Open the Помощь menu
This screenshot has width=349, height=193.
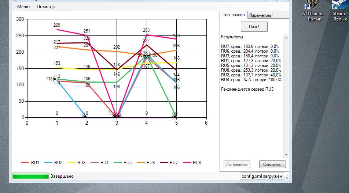(45, 7)
